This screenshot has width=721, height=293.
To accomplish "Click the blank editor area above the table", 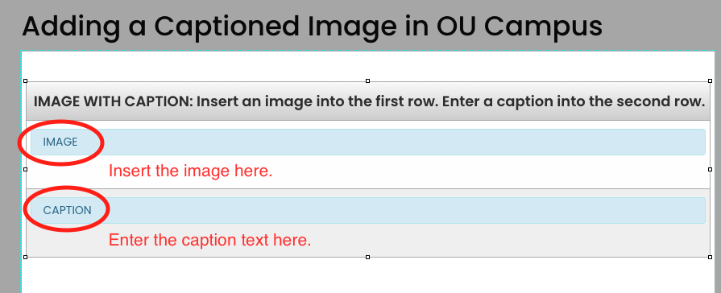I will (x=368, y=65).
